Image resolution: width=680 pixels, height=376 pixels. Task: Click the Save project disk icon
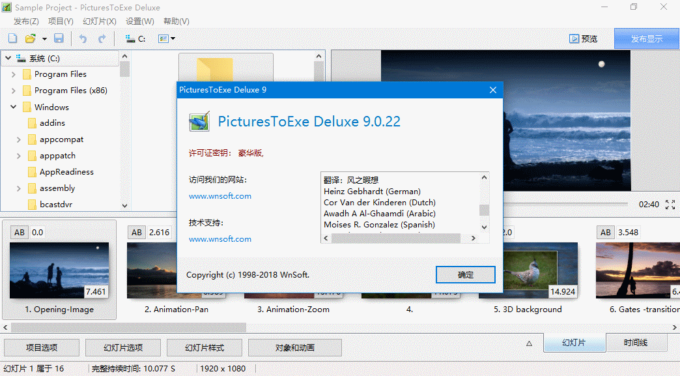point(59,38)
